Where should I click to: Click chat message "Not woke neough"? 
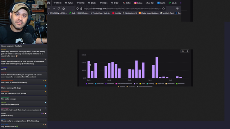click(9, 99)
